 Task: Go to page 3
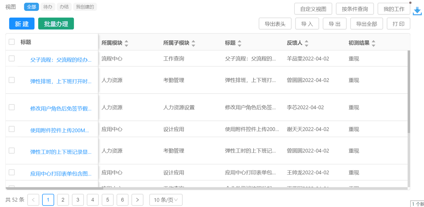coord(78,200)
